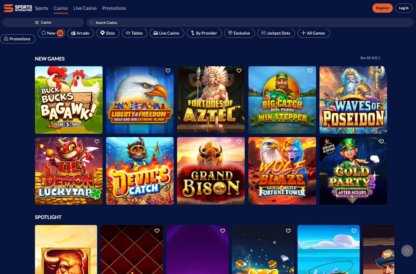Viewport: 416px width, 274px height.
Task: Go to Live Casino in top navigation
Action: click(85, 8)
